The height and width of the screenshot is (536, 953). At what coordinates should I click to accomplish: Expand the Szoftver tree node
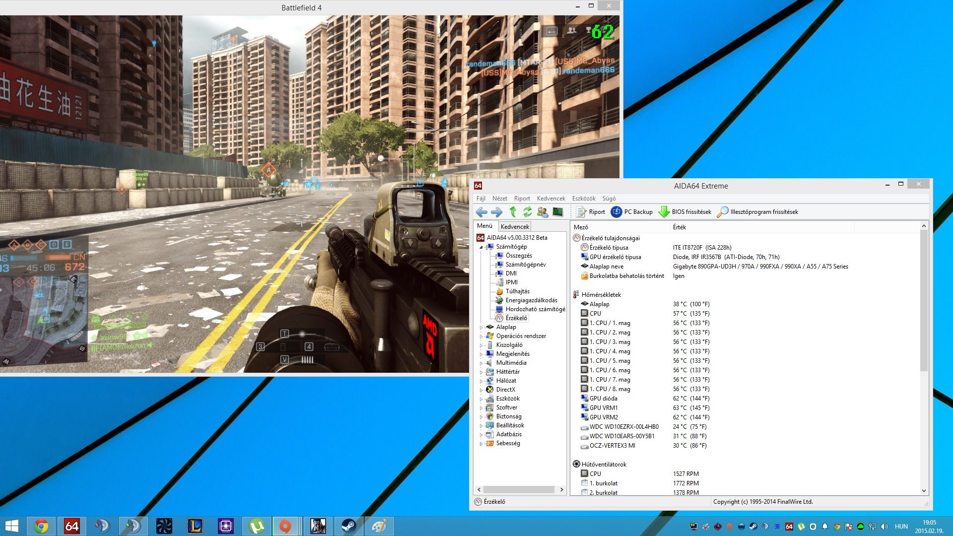pyautogui.click(x=481, y=408)
